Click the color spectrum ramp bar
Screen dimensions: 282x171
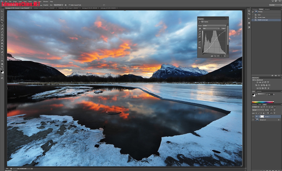point(263,102)
